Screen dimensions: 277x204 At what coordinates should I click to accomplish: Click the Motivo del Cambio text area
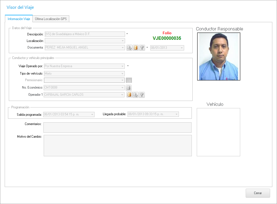click(117, 146)
